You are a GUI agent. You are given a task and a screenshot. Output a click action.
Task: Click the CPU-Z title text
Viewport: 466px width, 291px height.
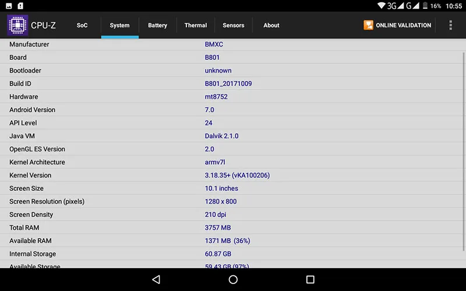[43, 26]
